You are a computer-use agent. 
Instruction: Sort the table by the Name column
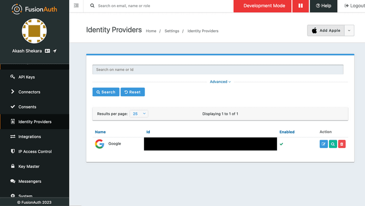pyautogui.click(x=100, y=132)
